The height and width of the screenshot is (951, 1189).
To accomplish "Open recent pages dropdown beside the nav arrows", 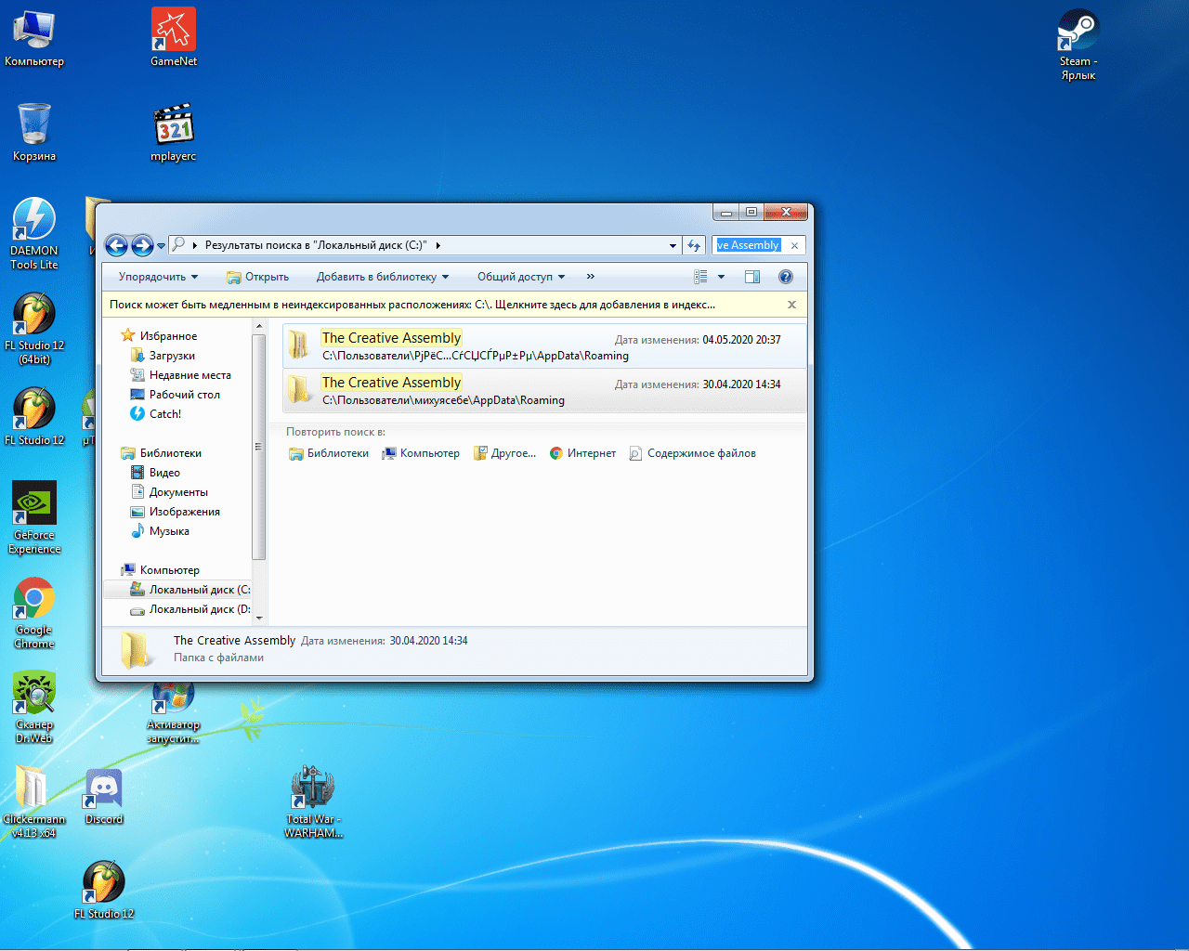I will 161,246.
